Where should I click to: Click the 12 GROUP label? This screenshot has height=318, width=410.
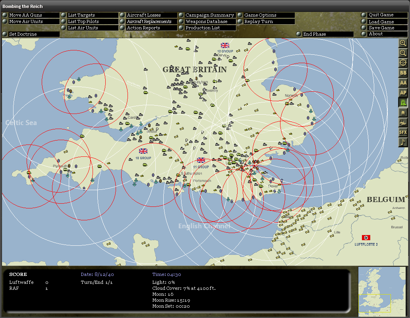[225, 51]
